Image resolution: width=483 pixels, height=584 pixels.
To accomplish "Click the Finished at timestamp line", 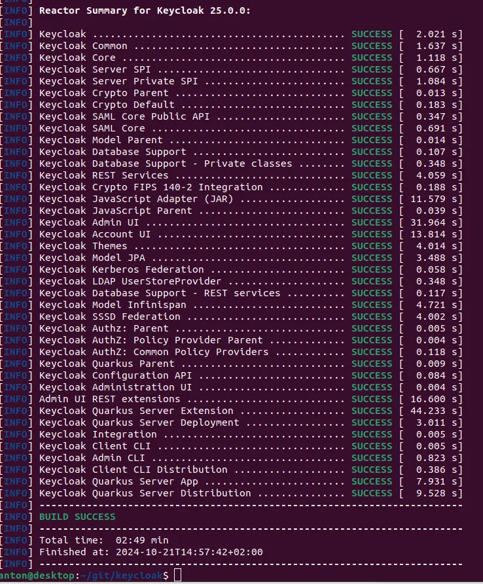I will pos(151,552).
